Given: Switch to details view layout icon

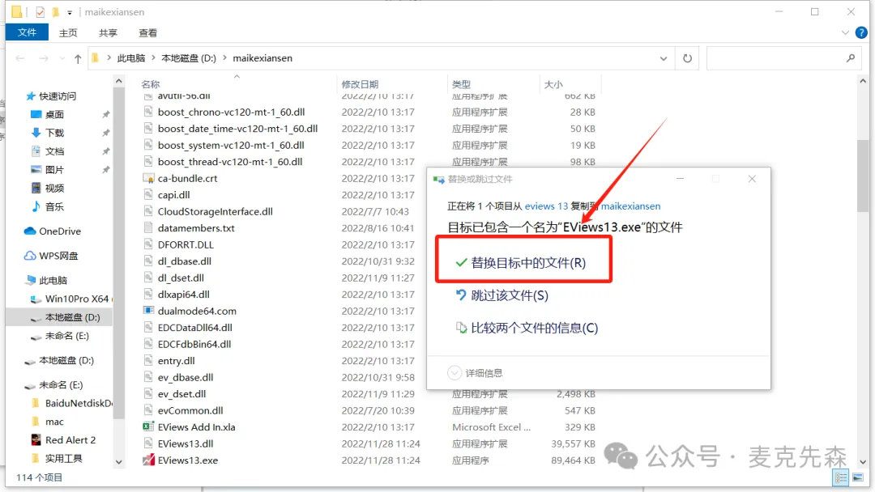Looking at the screenshot, I should pos(840,477).
